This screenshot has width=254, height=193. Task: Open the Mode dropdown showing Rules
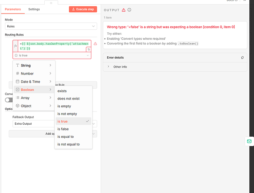point(51,26)
